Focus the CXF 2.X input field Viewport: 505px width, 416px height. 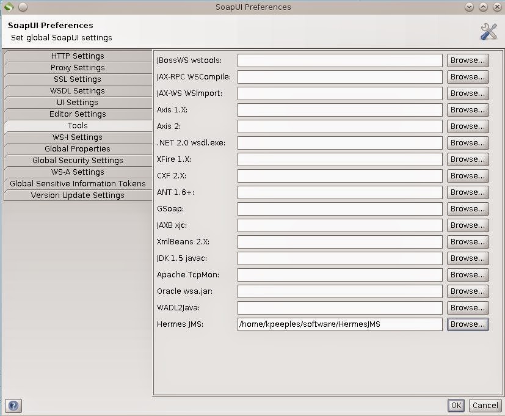340,176
